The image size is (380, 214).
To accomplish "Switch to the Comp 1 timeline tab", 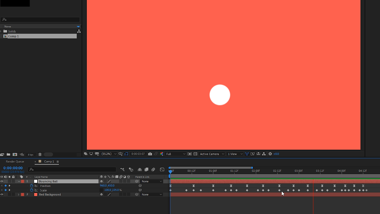I will pos(49,162).
